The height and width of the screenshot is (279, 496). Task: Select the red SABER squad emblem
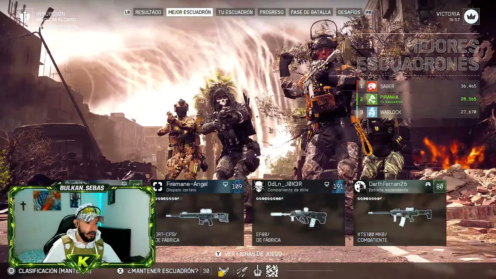pos(372,86)
